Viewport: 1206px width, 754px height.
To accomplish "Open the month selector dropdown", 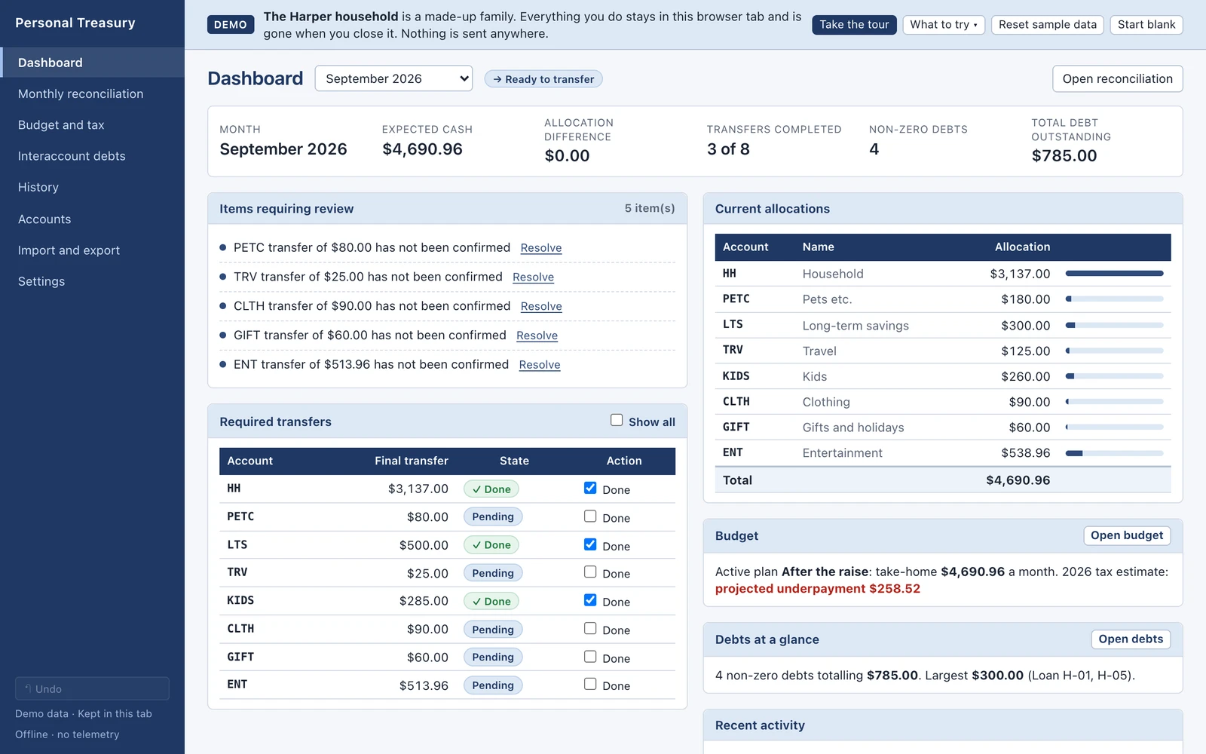I will [x=393, y=78].
